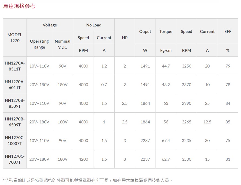Click the footnote about special gear ratios
Image resolution: width=241 pixels, height=185 pixels.
pyautogui.click(x=88, y=180)
